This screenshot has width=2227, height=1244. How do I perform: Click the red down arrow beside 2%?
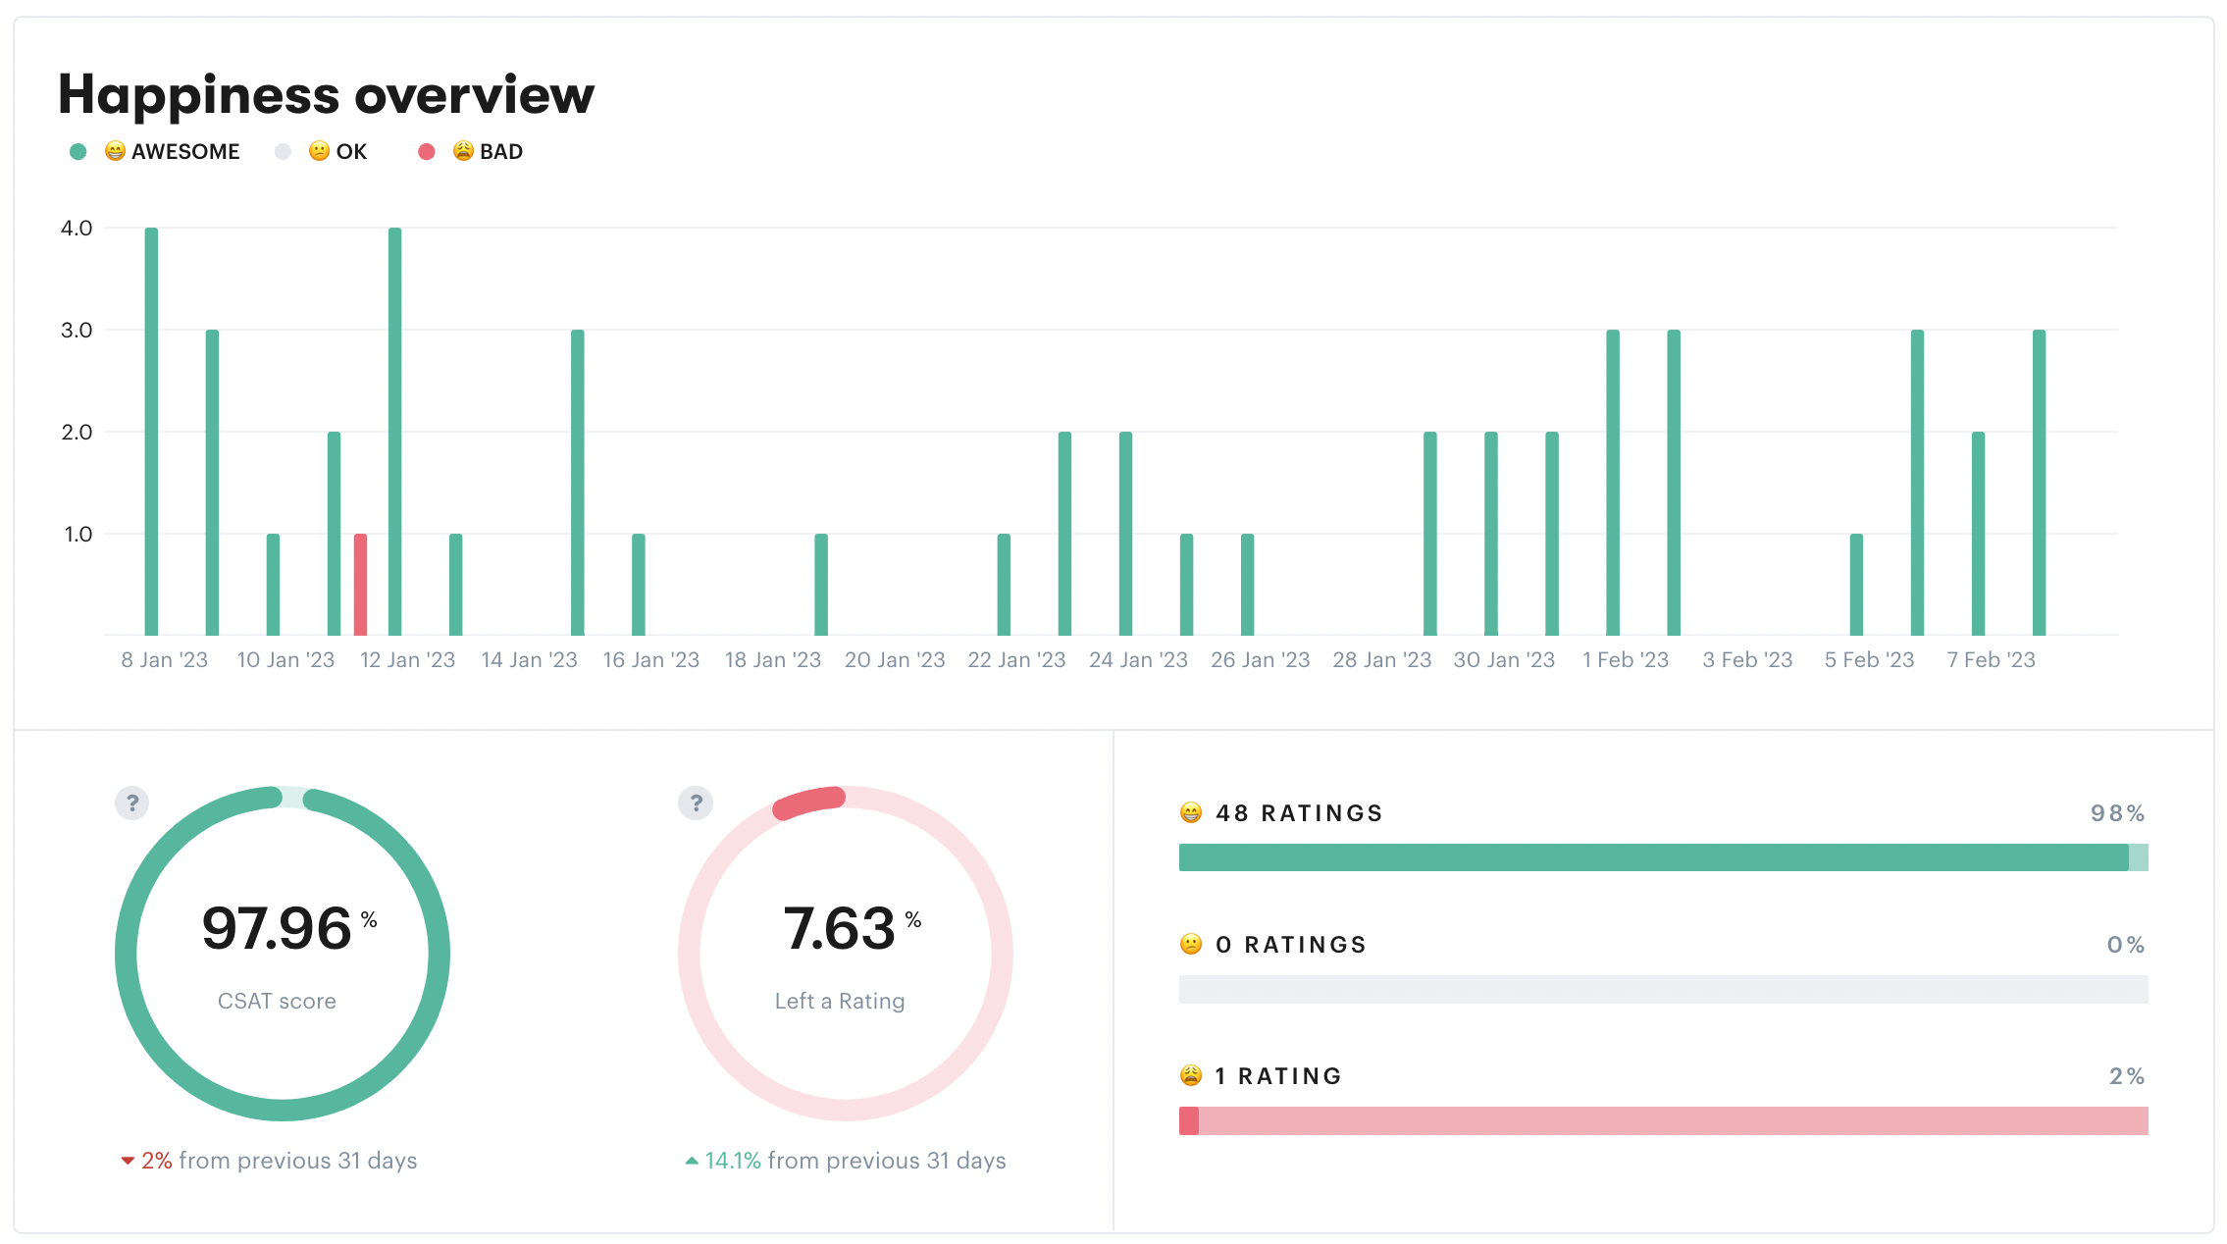pyautogui.click(x=128, y=1161)
